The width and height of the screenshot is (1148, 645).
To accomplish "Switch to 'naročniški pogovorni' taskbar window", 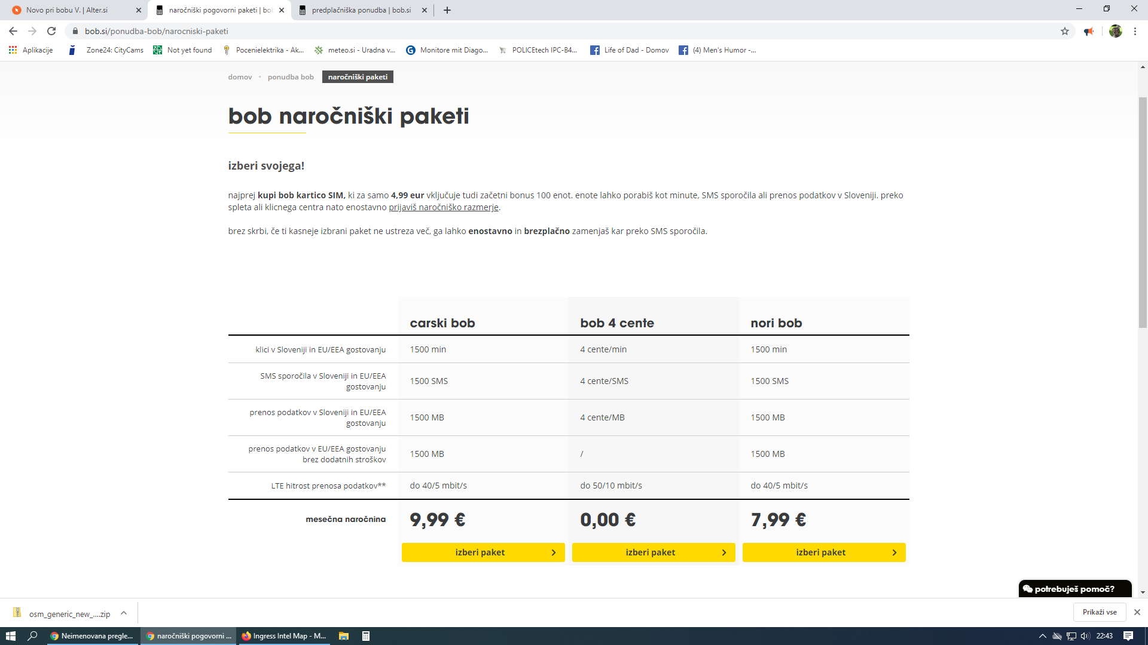I will pos(188,636).
